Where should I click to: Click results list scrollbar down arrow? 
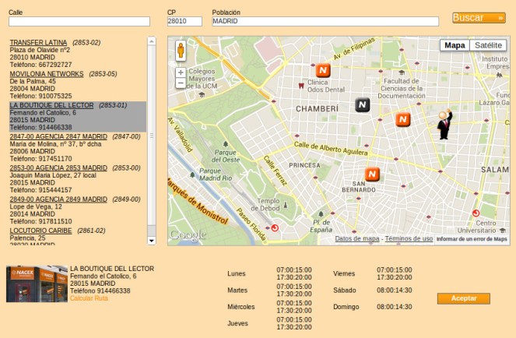(x=152, y=241)
